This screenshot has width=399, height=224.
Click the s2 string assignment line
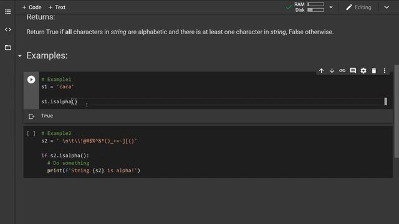[89, 141]
